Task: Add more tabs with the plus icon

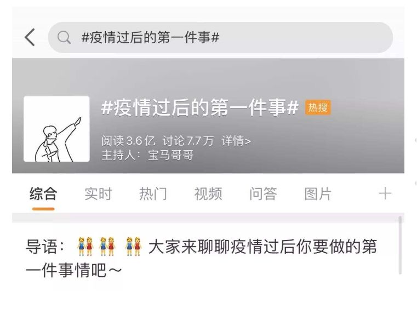Action: tap(385, 193)
